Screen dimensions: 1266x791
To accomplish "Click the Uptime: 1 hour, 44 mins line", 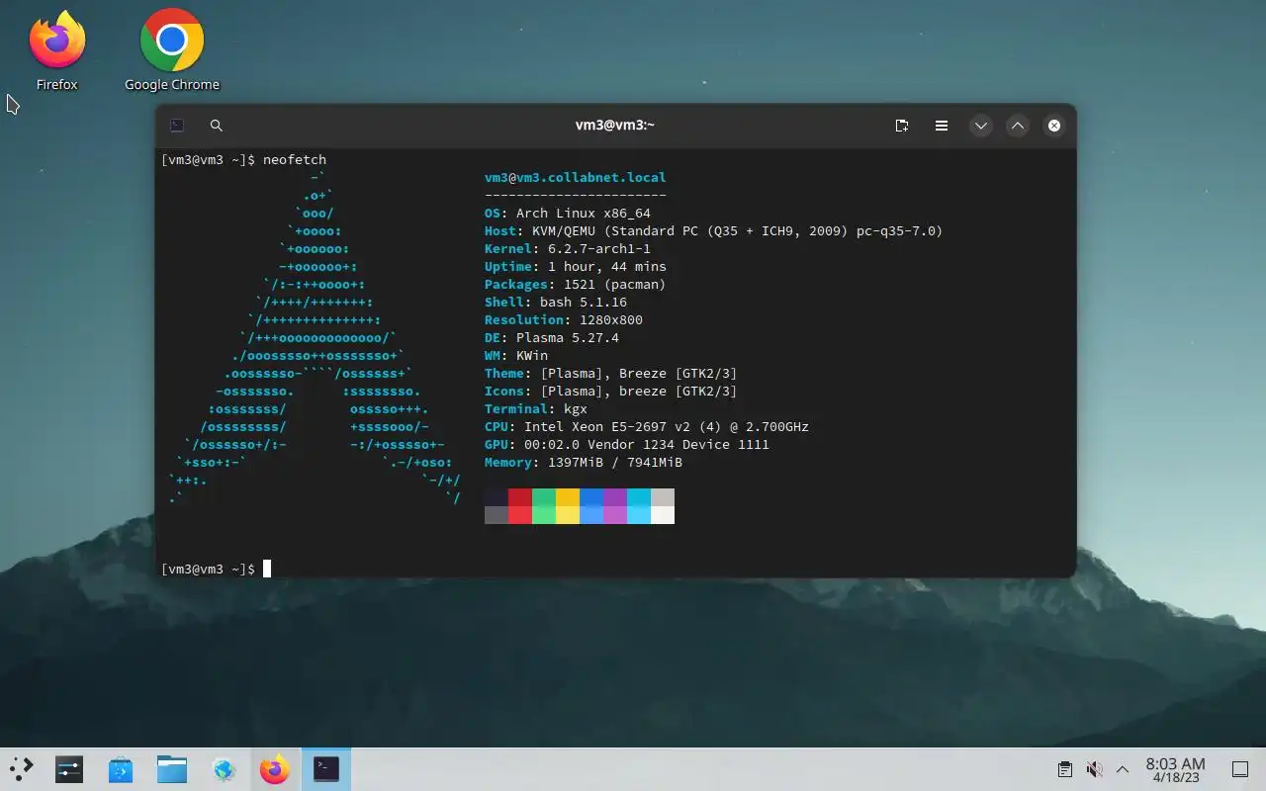I will pos(576,267).
